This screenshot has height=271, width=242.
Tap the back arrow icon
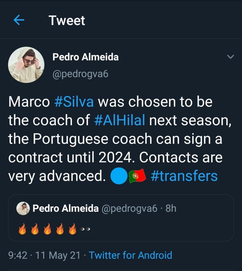point(19,20)
